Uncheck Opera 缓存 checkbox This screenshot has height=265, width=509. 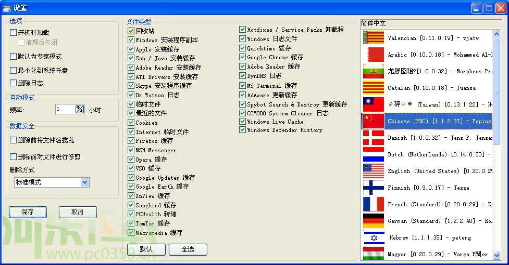(x=131, y=159)
